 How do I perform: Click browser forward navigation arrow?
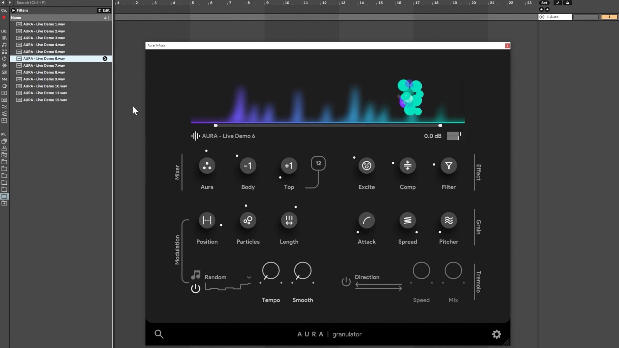(10, 3)
